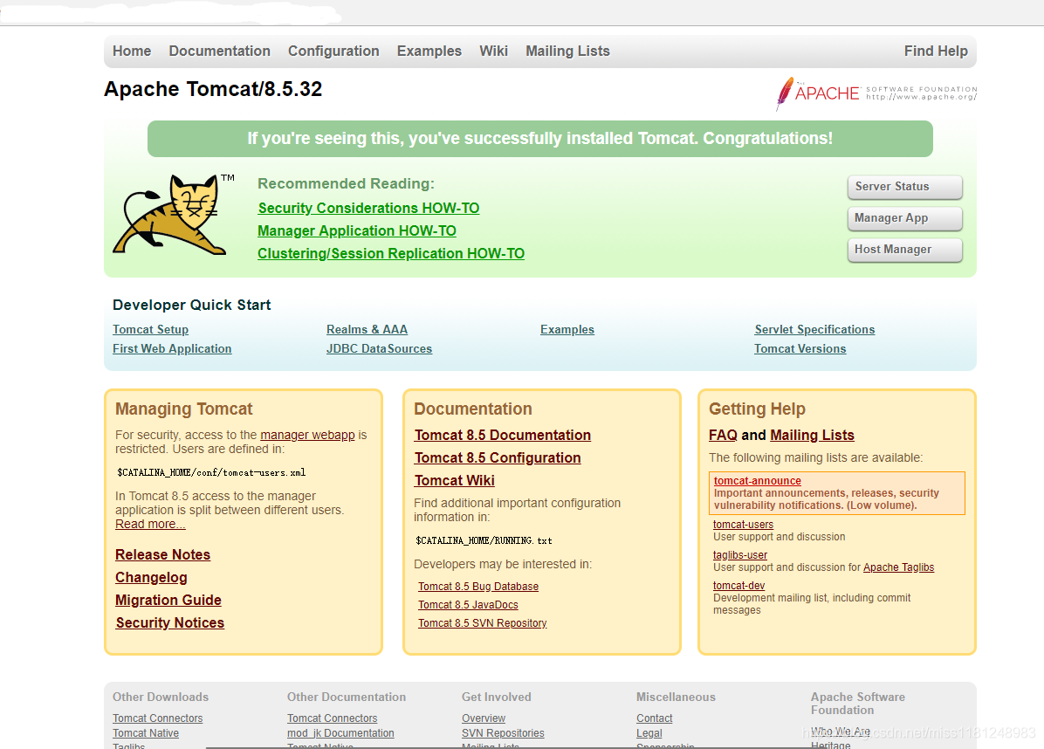1044x749 pixels.
Task: Open Examples in the top navigation
Action: click(x=429, y=52)
